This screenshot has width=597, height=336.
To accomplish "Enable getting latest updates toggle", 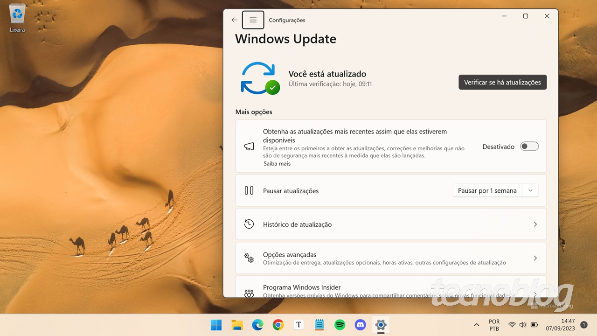I will [529, 147].
